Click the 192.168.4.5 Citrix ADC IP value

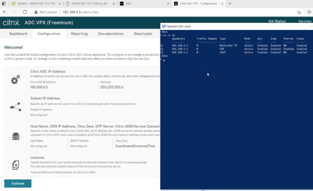point(39,87)
